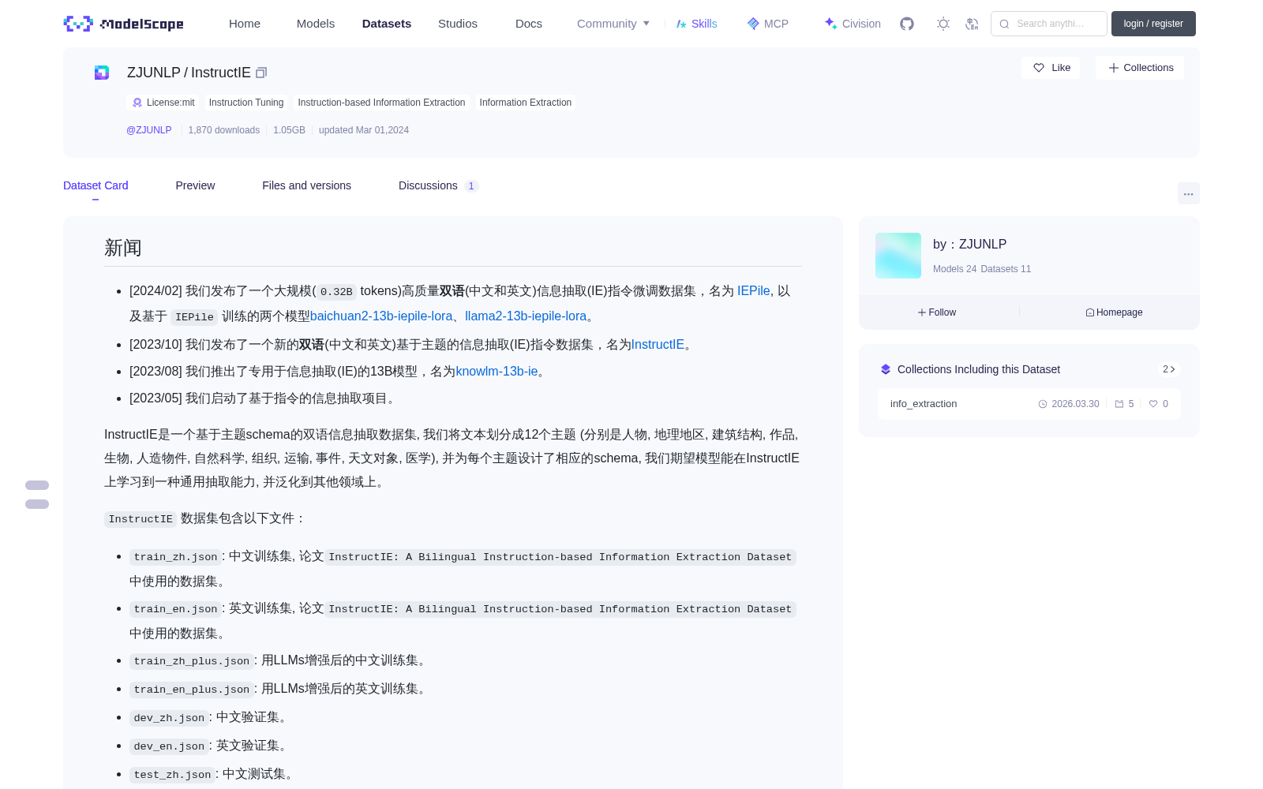
Task: Follow the ZJUNLP organization
Action: (937, 312)
